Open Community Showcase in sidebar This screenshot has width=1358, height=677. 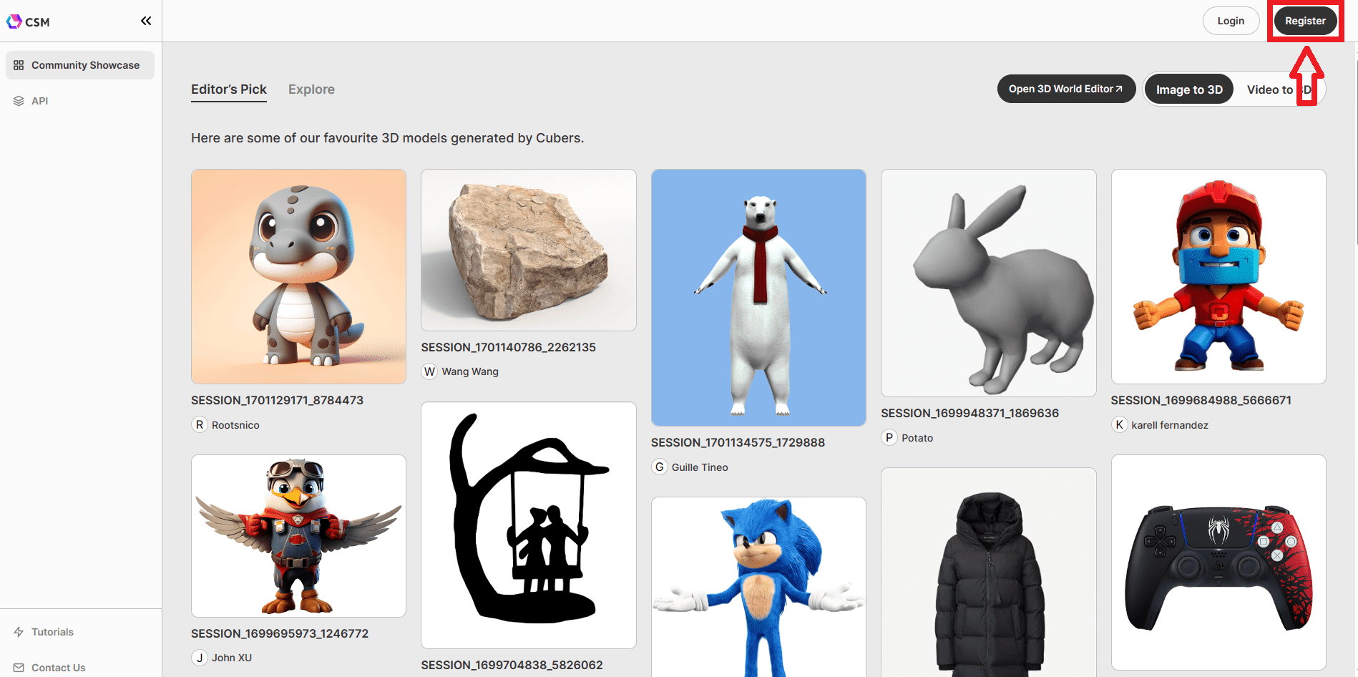pos(80,65)
